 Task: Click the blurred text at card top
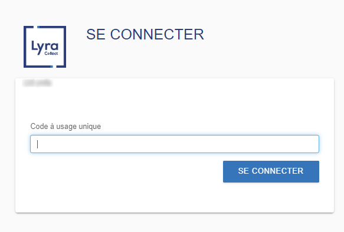(37, 83)
